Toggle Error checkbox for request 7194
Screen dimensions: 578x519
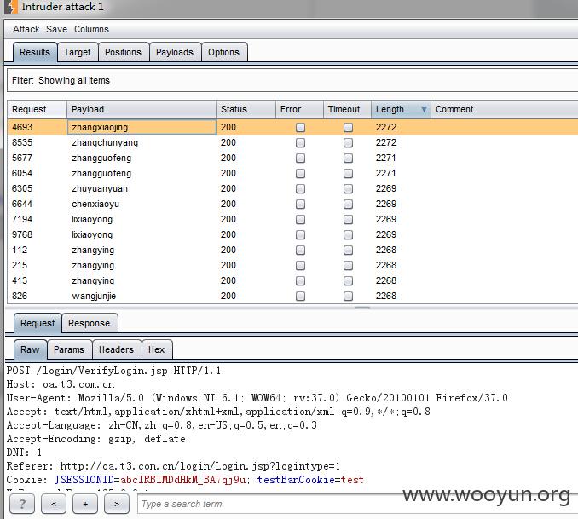[300, 219]
